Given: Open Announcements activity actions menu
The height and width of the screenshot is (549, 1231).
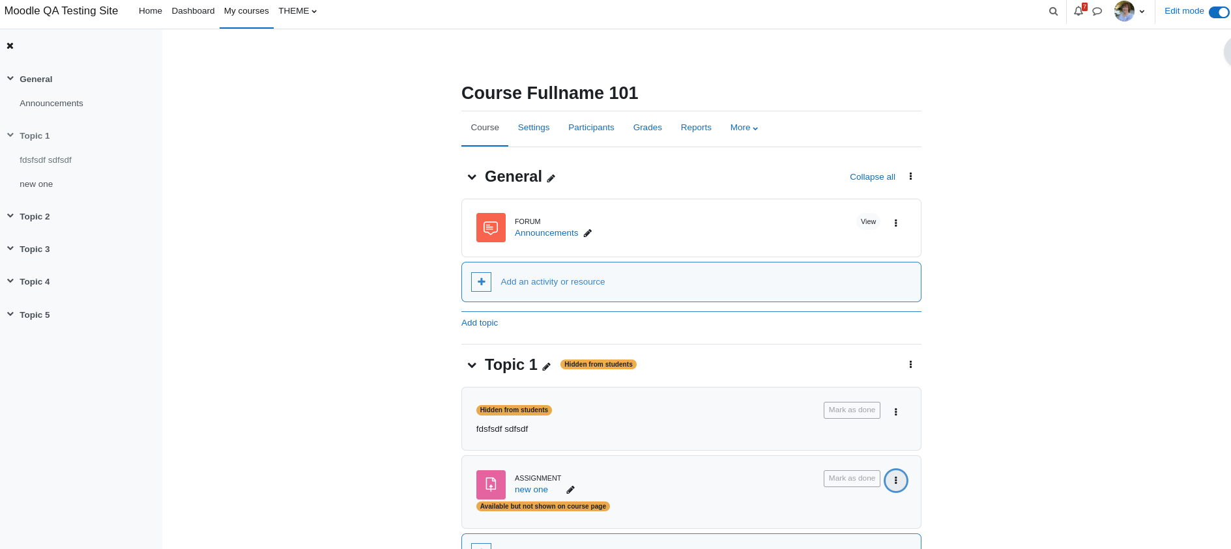Looking at the screenshot, I should (x=896, y=223).
